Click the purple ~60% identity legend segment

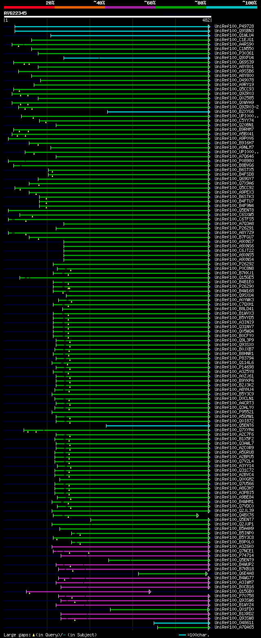click(130, 7)
